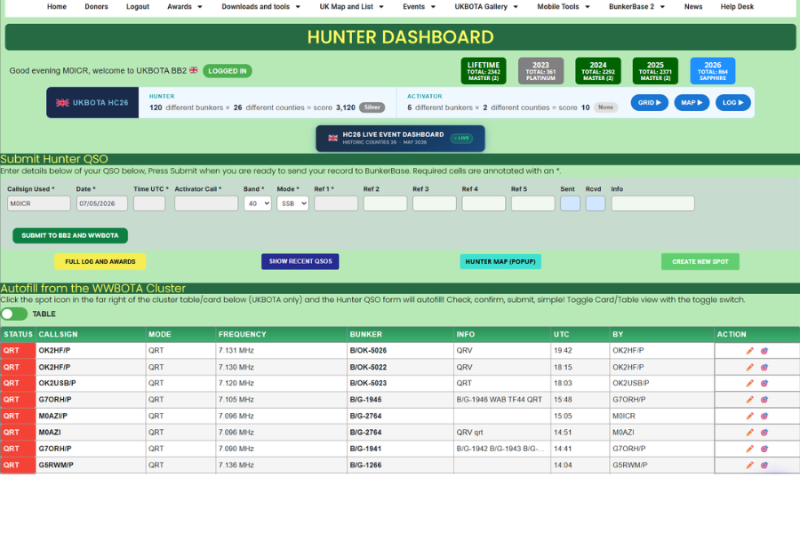The image size is (800, 533).
Task: Expand the Mobile Tools menu
Action: [564, 6]
